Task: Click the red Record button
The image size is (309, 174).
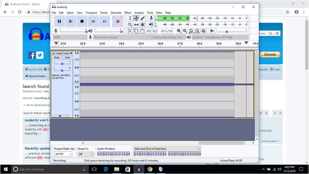Action: click(118, 22)
